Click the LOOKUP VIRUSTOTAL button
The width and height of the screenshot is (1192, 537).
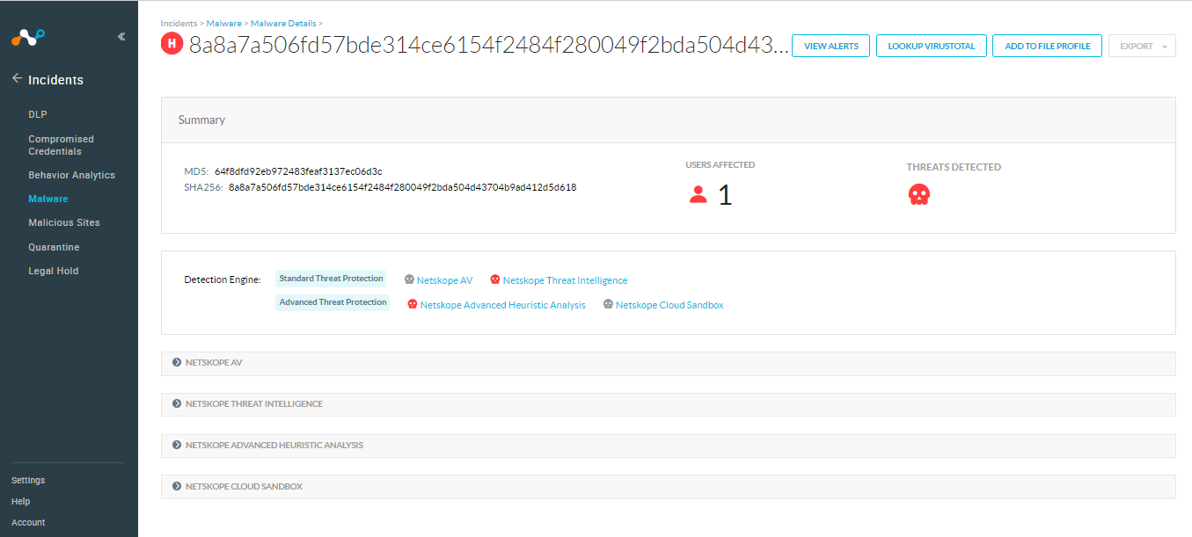point(931,45)
